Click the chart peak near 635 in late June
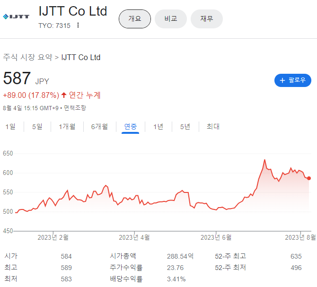The image size is (317, 287). pyautogui.click(x=264, y=160)
